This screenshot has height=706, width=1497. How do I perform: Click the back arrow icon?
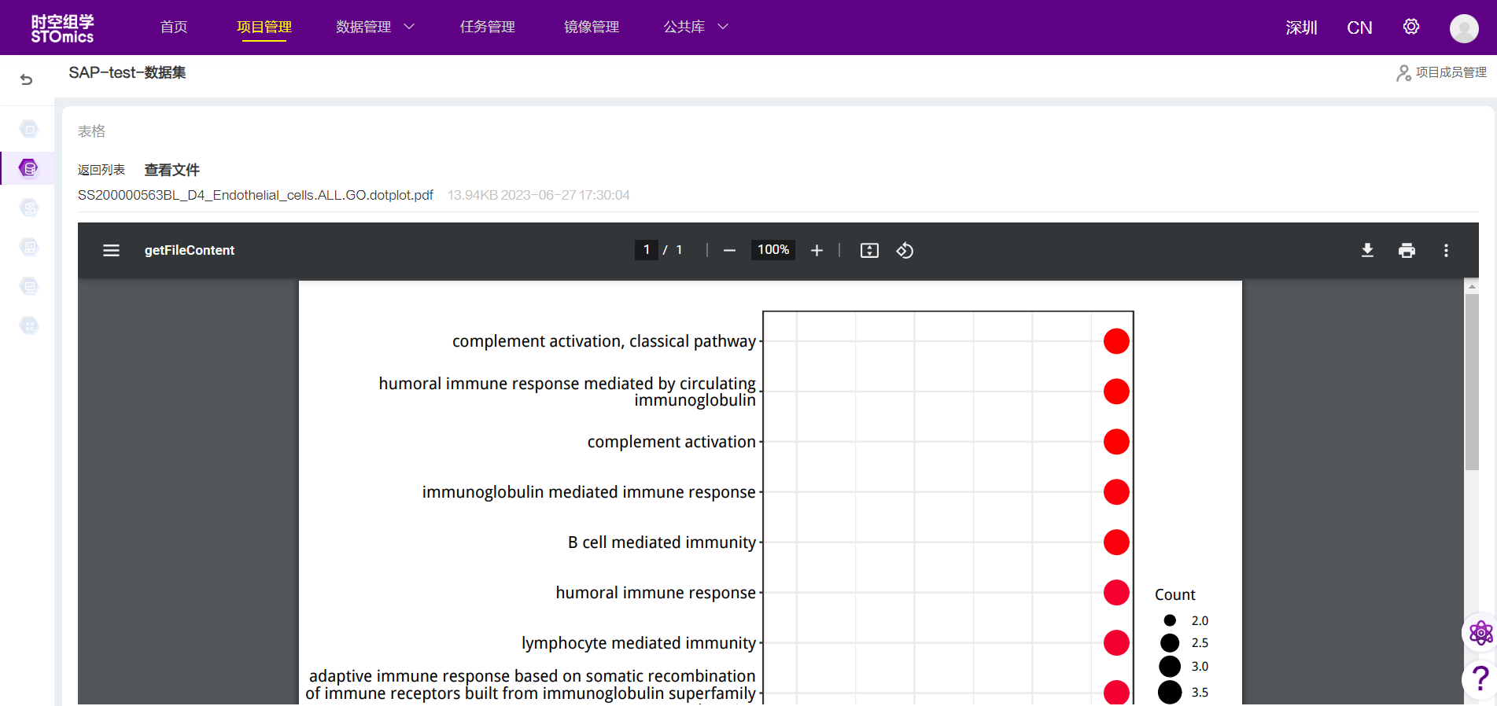click(x=27, y=79)
